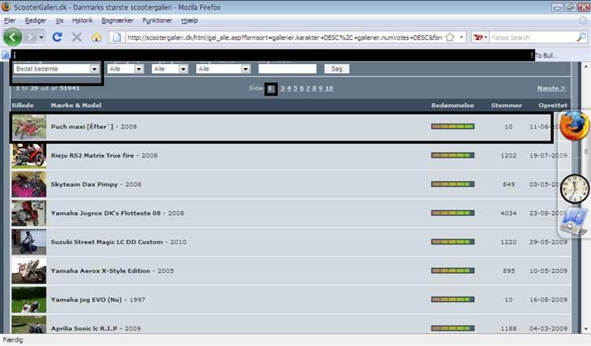Screen dimensions: 591x346
Task: Open the 'Skyteam Dax Pimpy' title
Action: pos(84,184)
